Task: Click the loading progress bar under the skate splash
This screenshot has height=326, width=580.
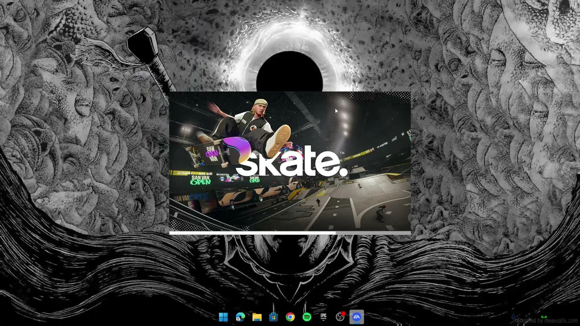Action: point(290,233)
